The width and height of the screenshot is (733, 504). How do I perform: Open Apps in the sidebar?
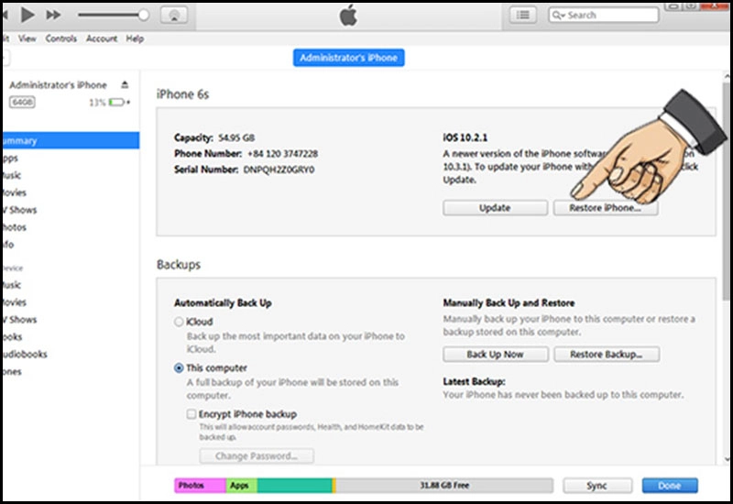tap(10, 158)
